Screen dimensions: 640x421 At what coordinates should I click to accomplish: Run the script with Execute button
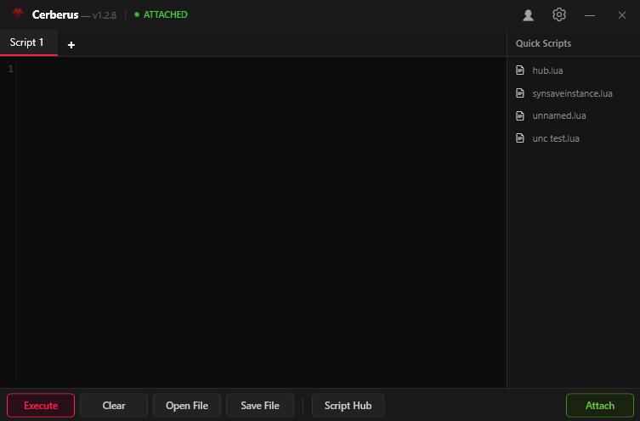coord(41,406)
